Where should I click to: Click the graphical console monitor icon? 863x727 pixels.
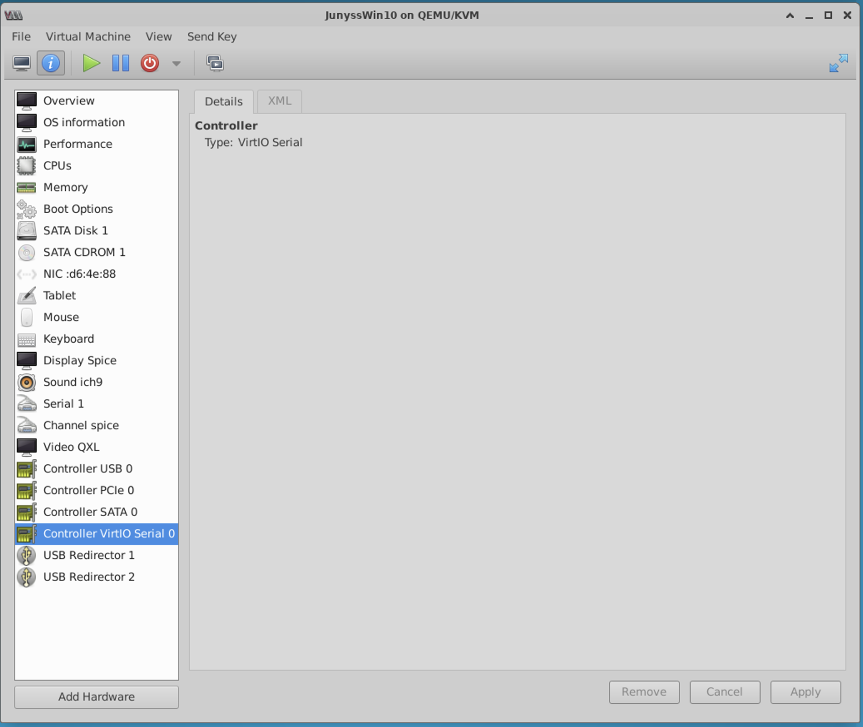coord(22,63)
